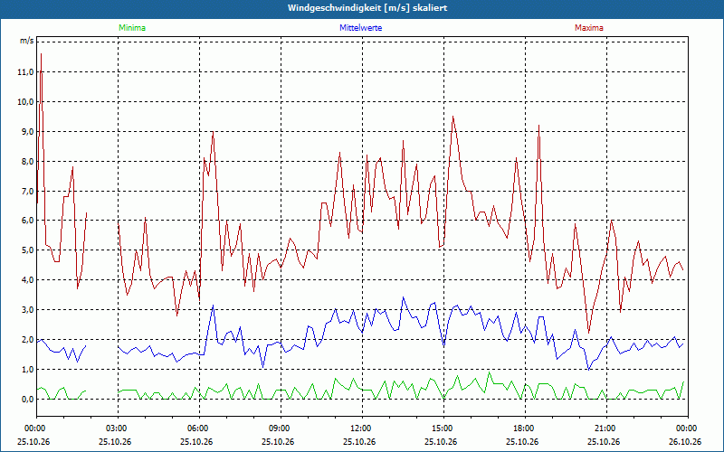Click the 03:00 time axis label
724x452 pixels.
click(118, 428)
